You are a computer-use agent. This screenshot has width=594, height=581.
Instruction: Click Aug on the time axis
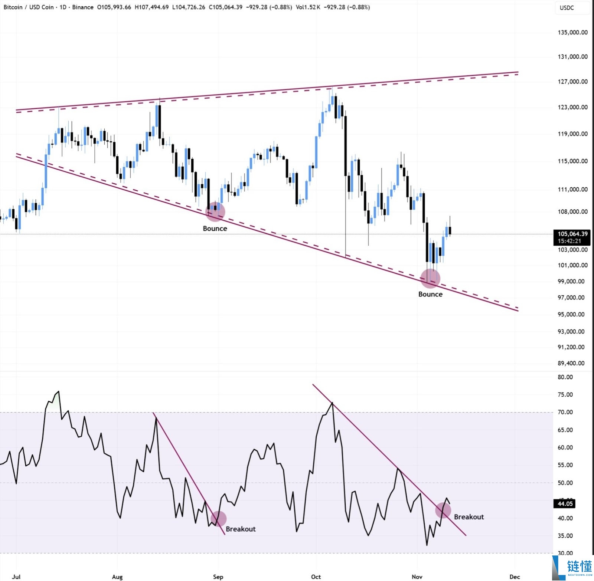[117, 577]
